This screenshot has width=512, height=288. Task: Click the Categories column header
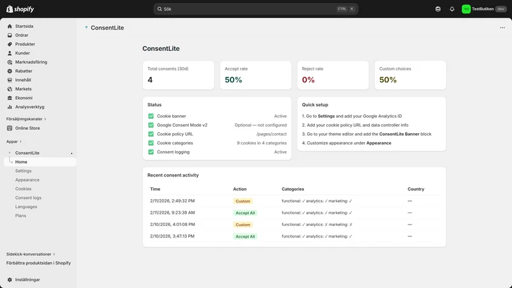[x=293, y=189]
